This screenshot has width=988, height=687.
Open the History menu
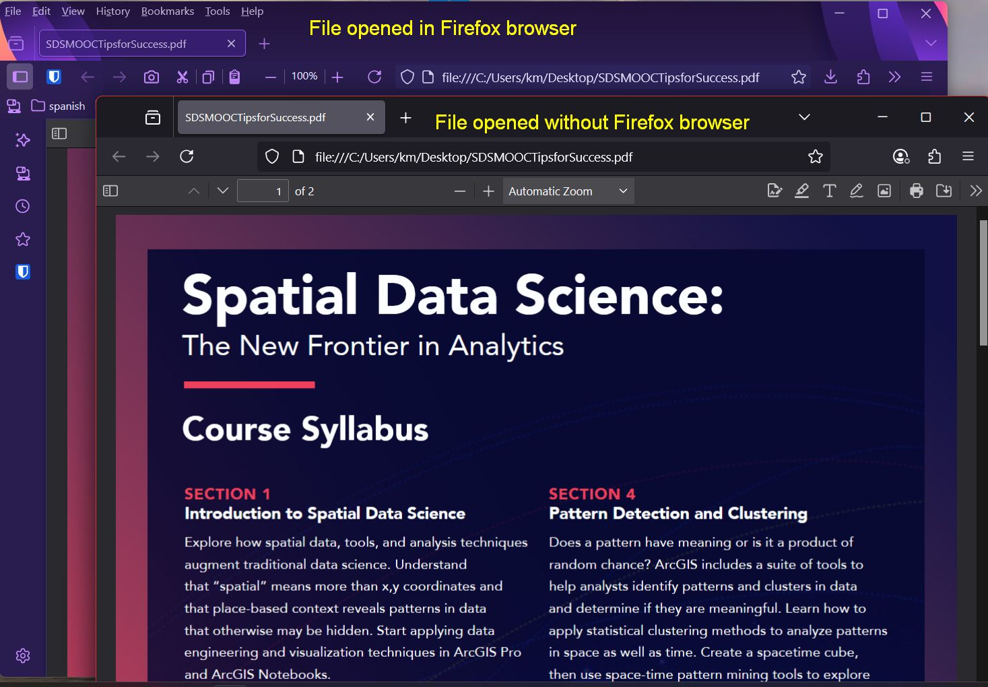click(x=112, y=11)
